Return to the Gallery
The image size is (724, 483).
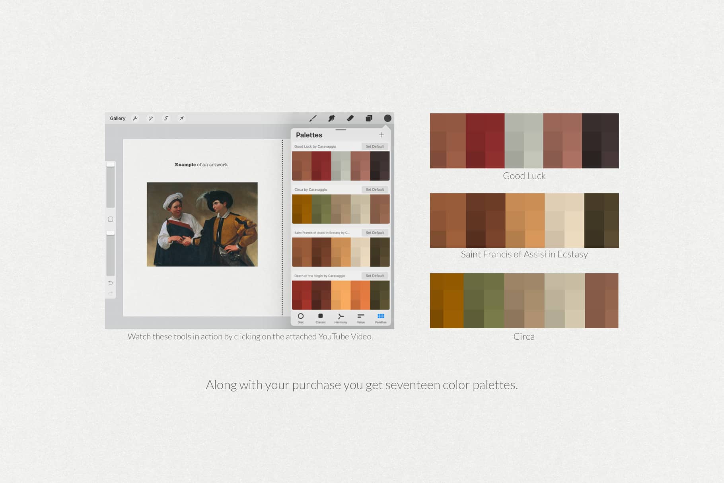pos(117,118)
